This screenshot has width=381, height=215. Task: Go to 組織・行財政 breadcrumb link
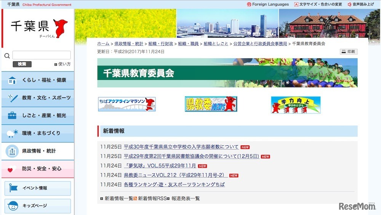click(161, 44)
